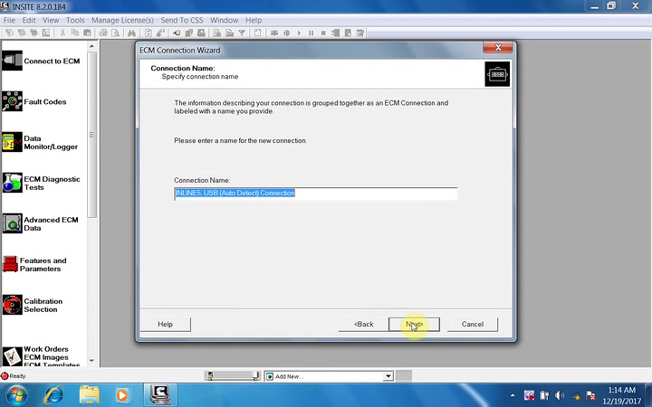Click the first toolbar tag icon
652x407 pixels.
tap(9, 33)
